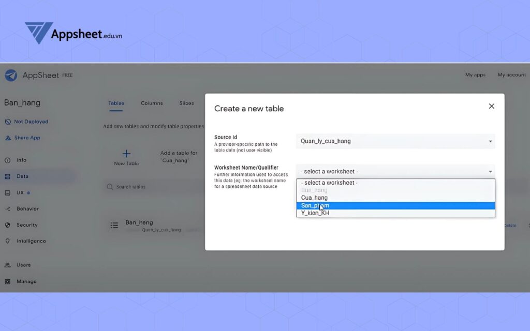Open the Behavior section in sidebar
This screenshot has height=331, width=530.
[x=27, y=209]
